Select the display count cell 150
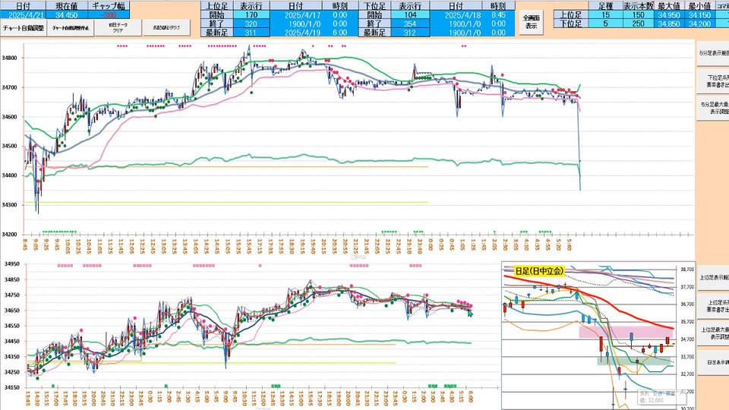 coord(639,15)
